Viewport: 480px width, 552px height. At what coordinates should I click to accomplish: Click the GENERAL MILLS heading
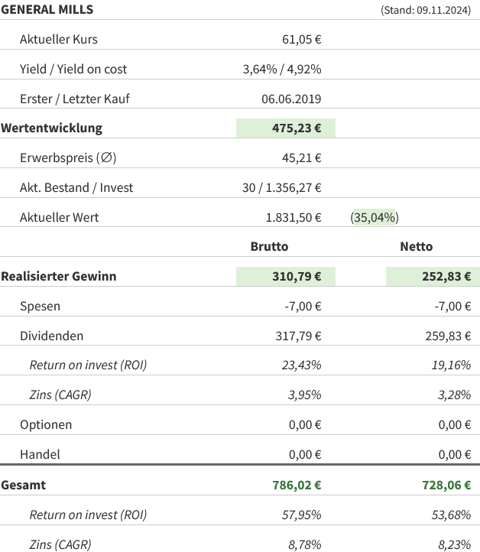point(47,9)
